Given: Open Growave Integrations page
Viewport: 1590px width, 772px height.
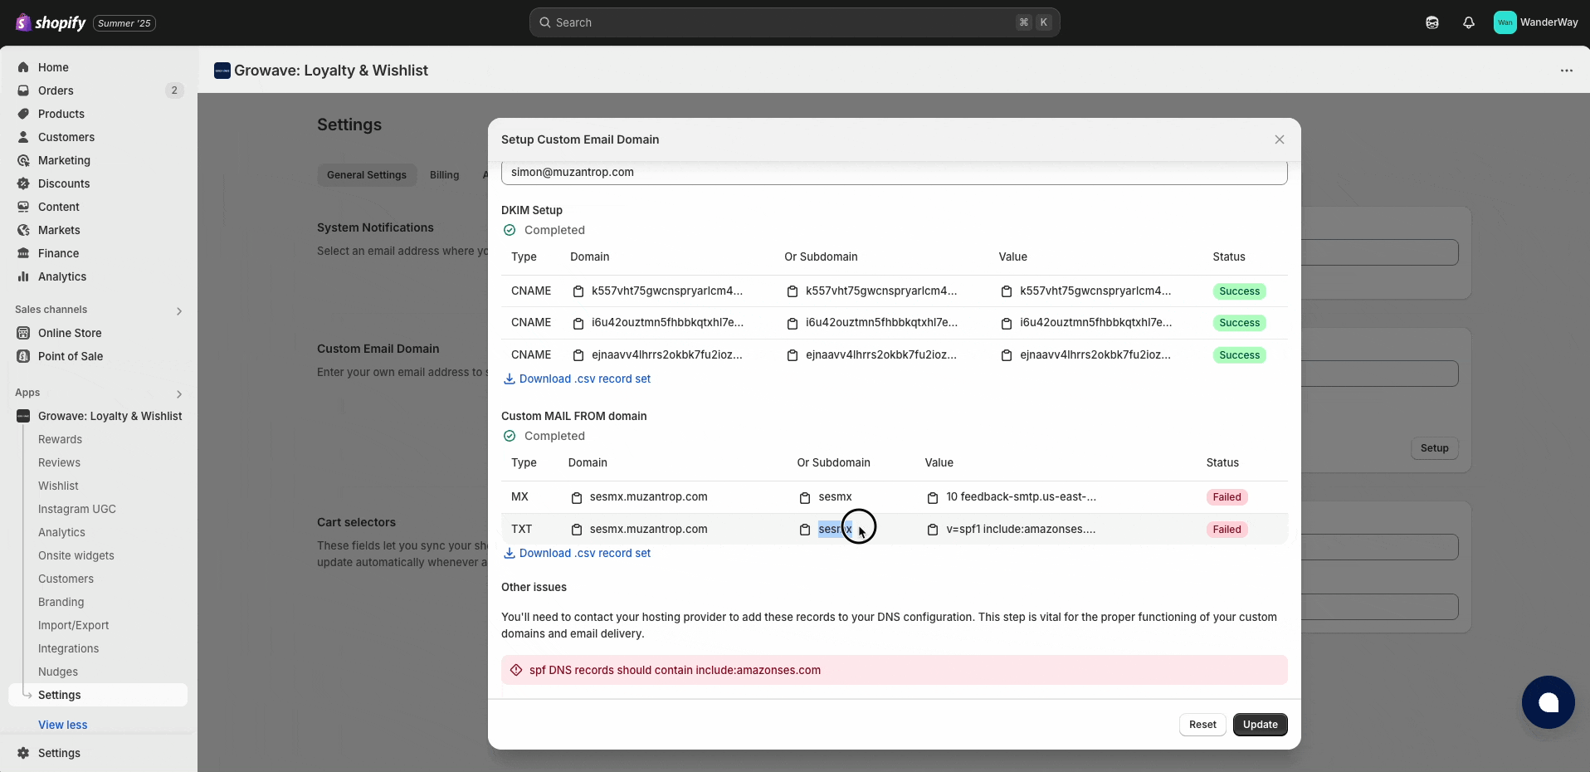Looking at the screenshot, I should 69,648.
